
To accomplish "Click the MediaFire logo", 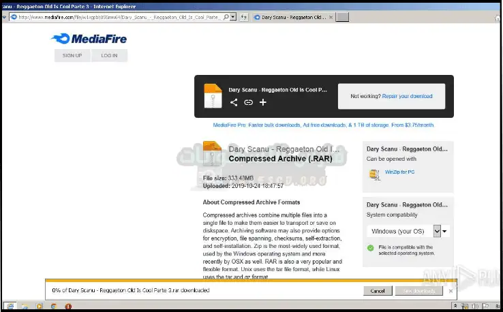I will pos(89,39).
